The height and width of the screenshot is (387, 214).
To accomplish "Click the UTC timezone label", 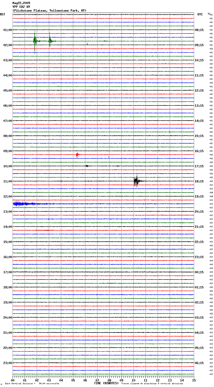I will [x=200, y=14].
